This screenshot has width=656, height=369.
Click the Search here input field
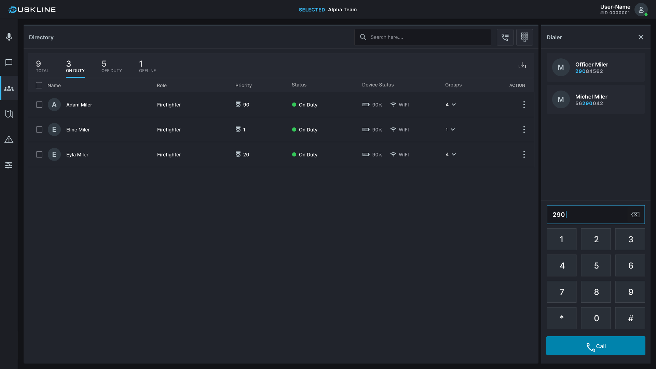(423, 37)
